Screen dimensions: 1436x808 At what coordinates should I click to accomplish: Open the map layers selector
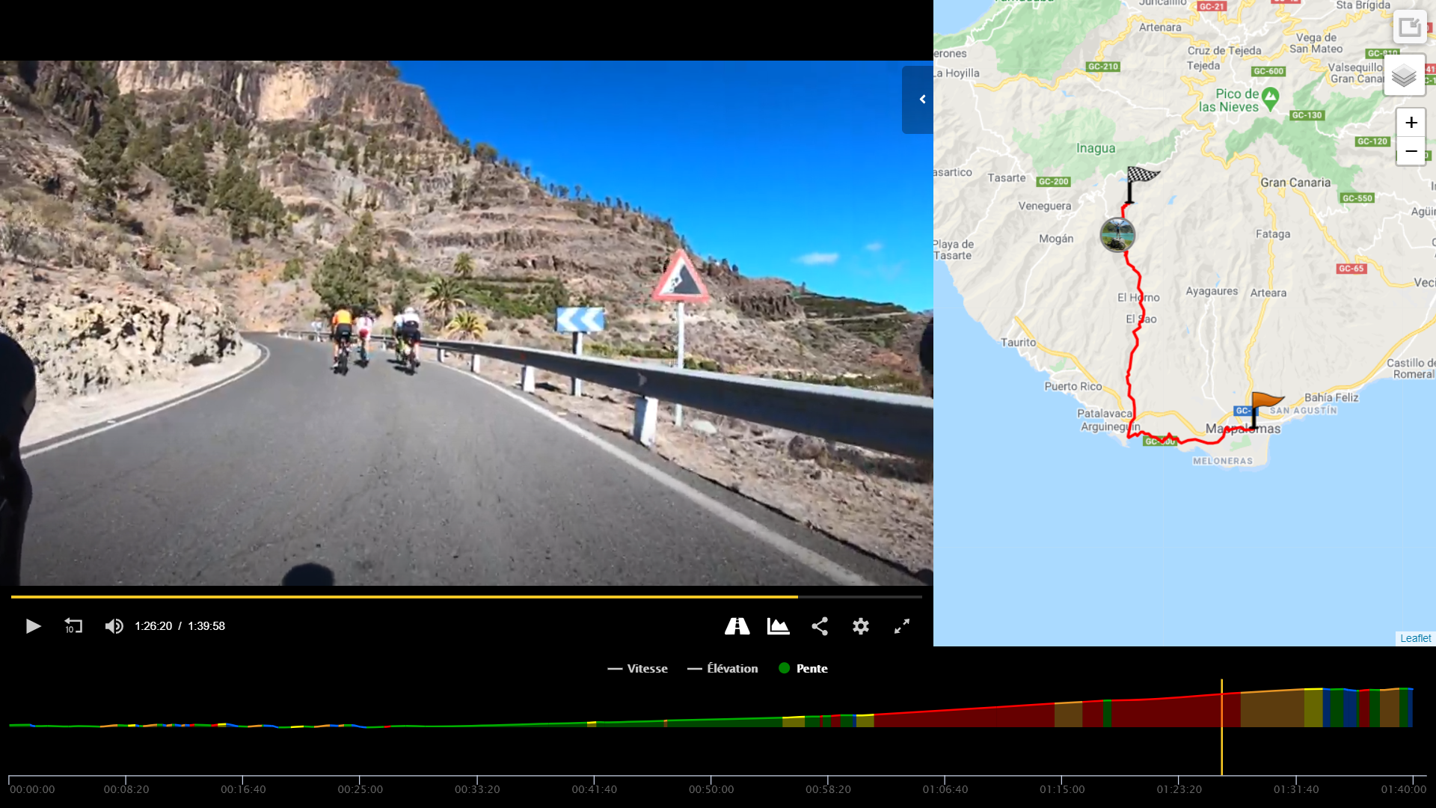click(x=1404, y=76)
